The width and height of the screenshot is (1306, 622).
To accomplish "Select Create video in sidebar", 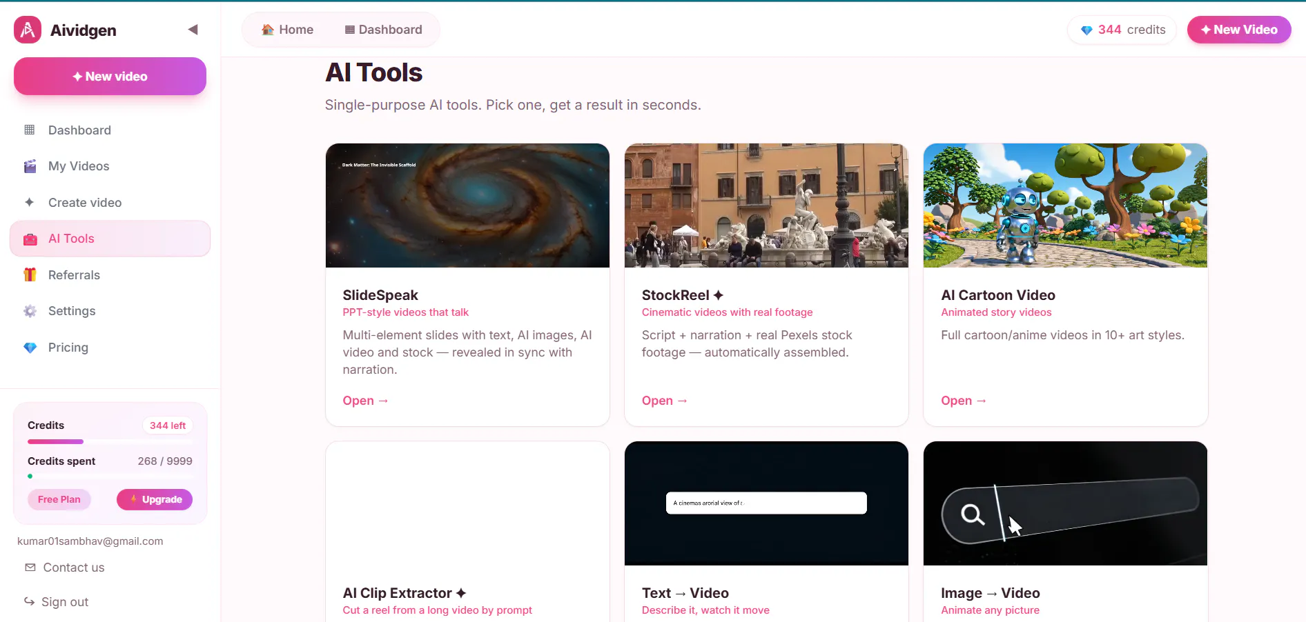I will point(110,203).
